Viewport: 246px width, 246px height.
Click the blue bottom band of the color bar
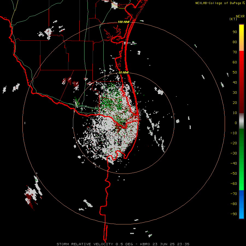(x=241, y=204)
